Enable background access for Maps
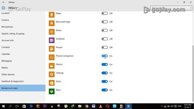 [105, 13]
